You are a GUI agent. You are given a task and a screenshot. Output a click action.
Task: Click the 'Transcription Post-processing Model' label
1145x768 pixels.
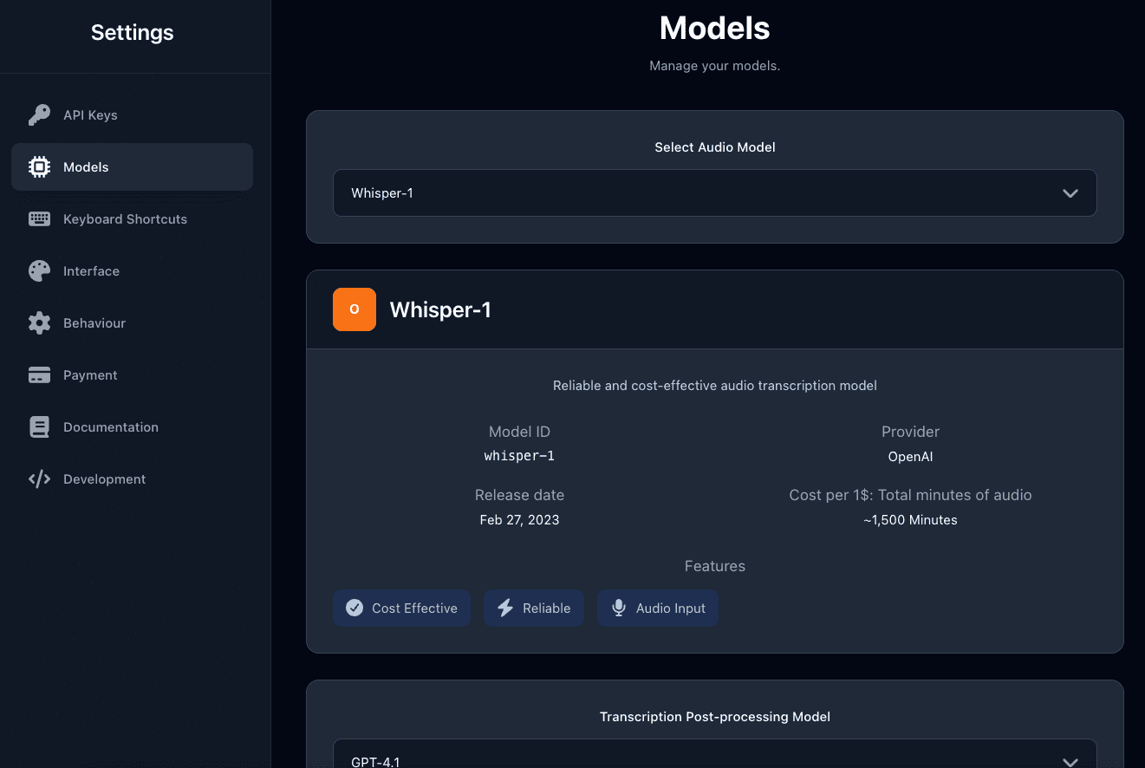pyautogui.click(x=715, y=717)
